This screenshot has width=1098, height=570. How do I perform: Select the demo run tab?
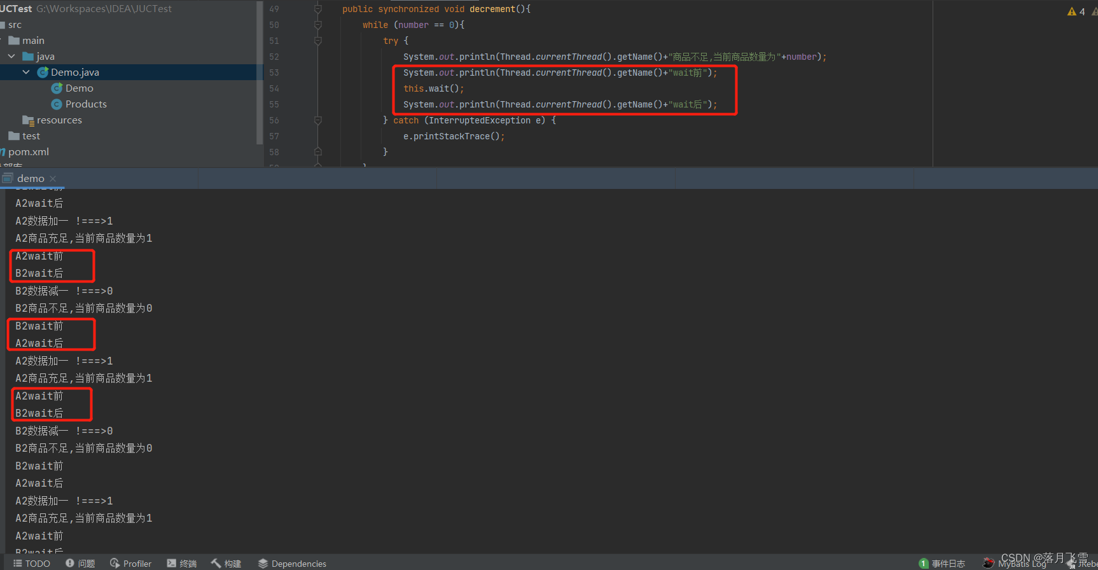point(31,179)
